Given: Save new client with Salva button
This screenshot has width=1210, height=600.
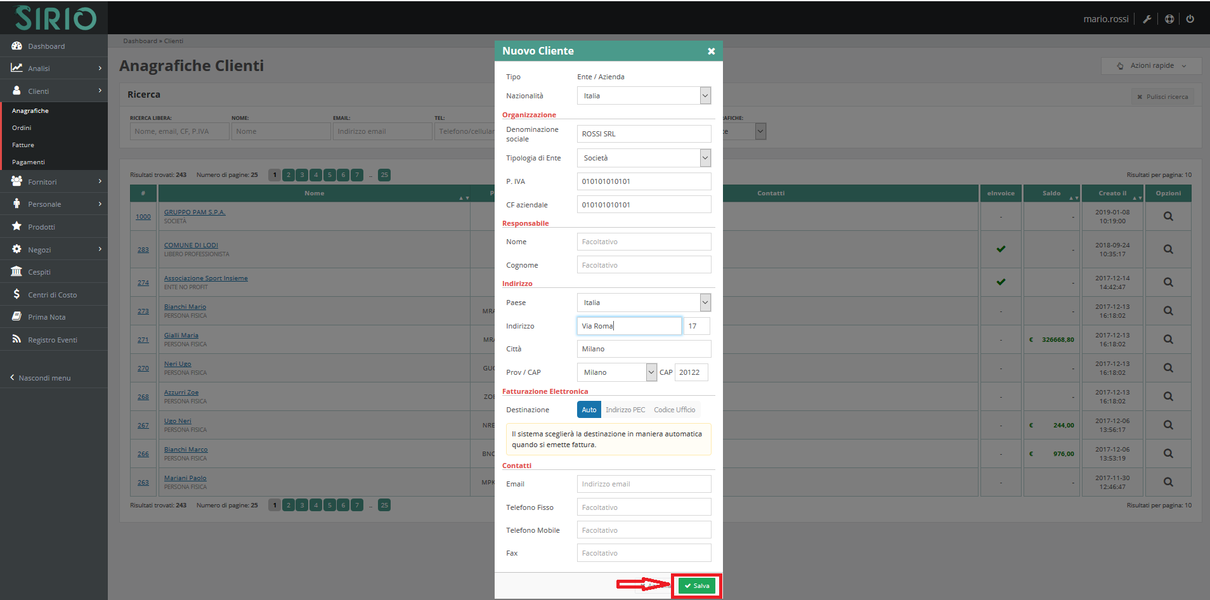Looking at the screenshot, I should click(x=696, y=586).
